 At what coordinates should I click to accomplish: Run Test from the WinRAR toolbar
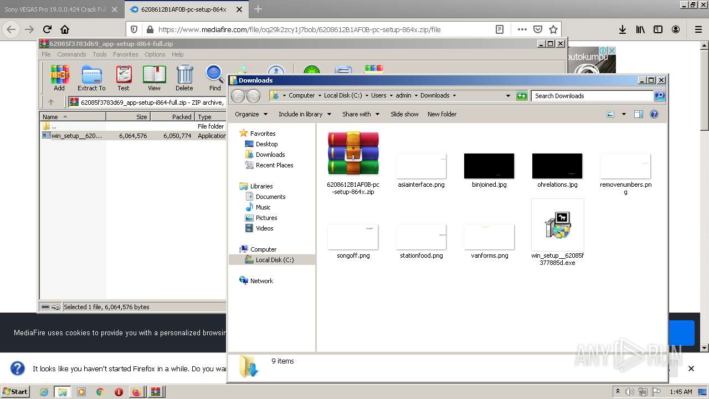tap(124, 78)
